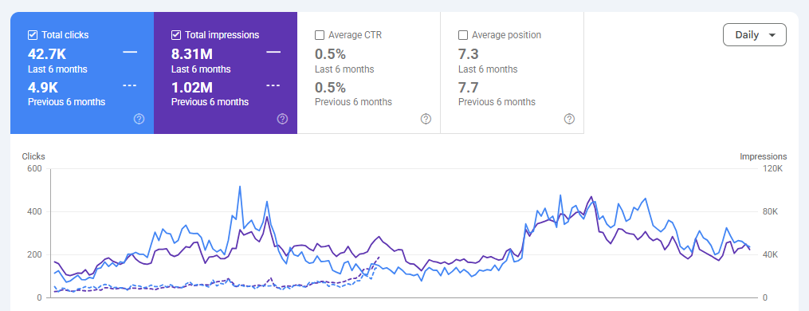Uncheck the Total impressions checkbox
This screenshot has height=311, width=809.
click(176, 35)
